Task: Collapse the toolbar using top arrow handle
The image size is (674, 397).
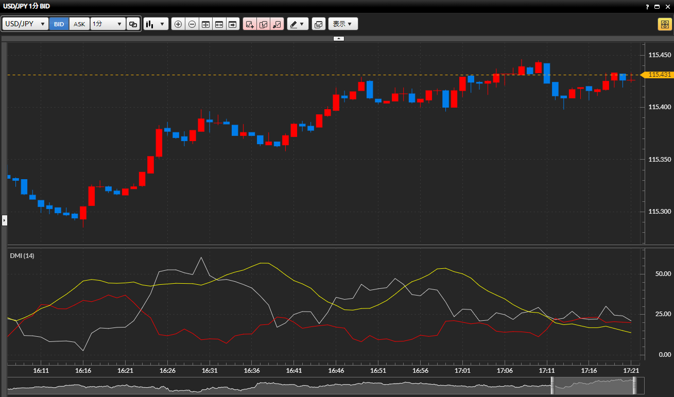Action: 338,39
